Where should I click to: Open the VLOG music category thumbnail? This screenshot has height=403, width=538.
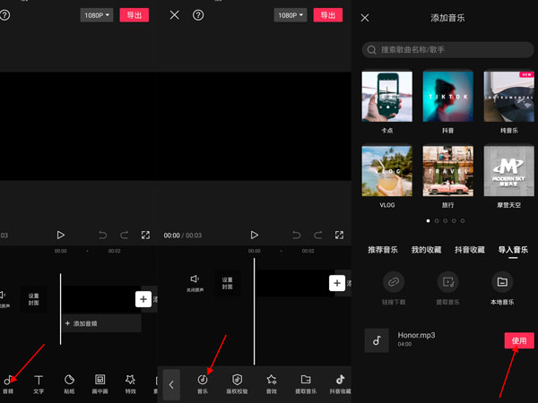click(x=386, y=171)
